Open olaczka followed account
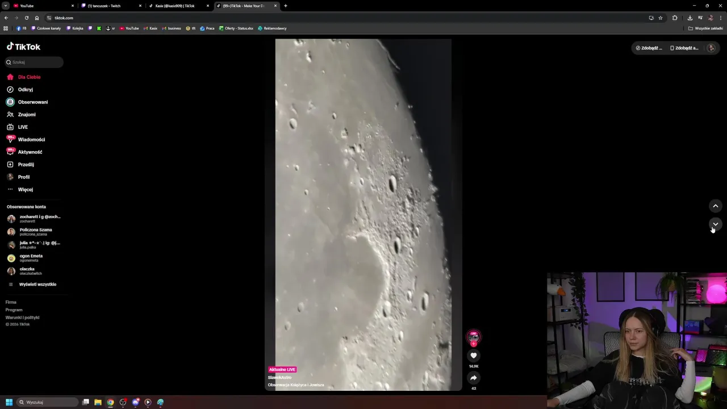 coord(24,271)
